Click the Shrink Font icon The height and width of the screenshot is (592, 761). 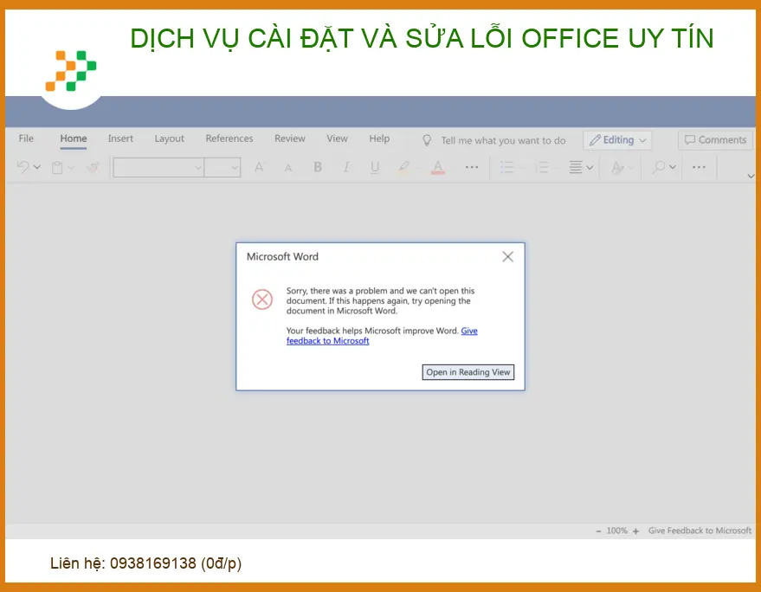288,168
